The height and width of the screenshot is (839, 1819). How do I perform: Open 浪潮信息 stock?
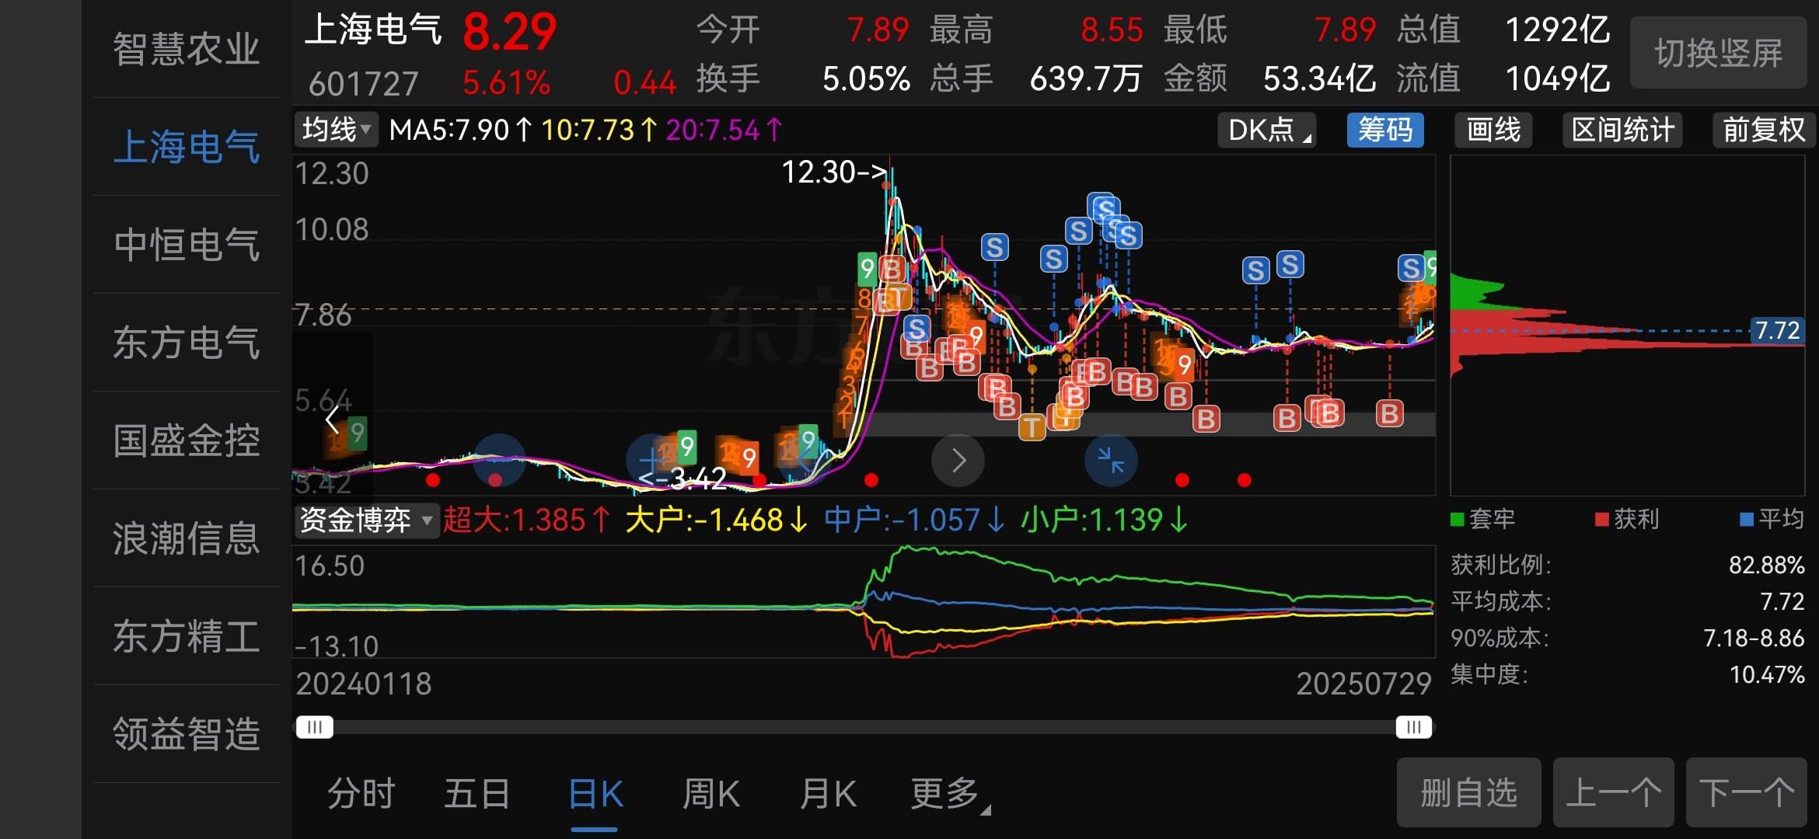click(187, 538)
